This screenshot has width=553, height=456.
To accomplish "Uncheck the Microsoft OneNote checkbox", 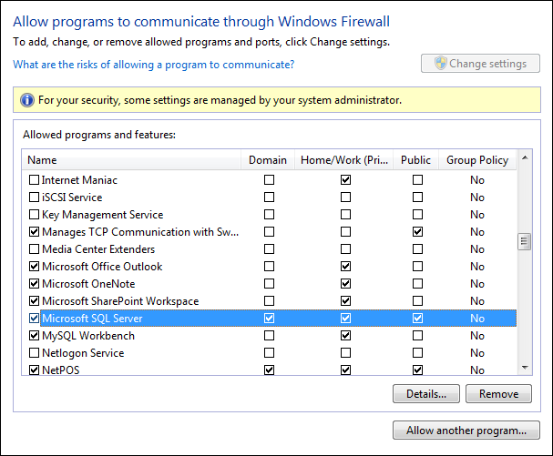I will (x=34, y=283).
